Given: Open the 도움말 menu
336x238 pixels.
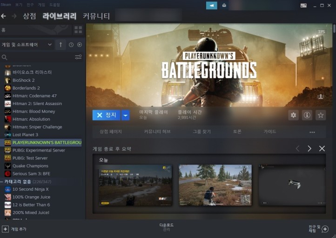Looking at the screenshot, I should [54, 5].
